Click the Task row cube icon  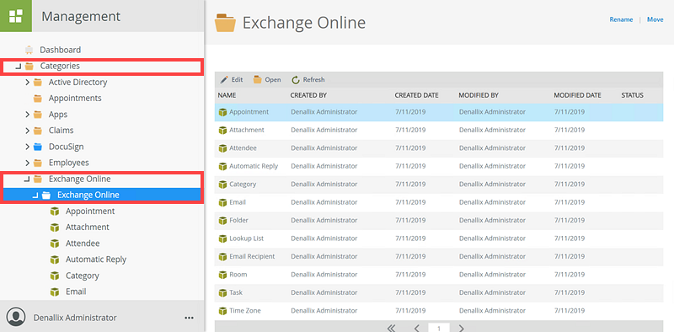tap(222, 293)
